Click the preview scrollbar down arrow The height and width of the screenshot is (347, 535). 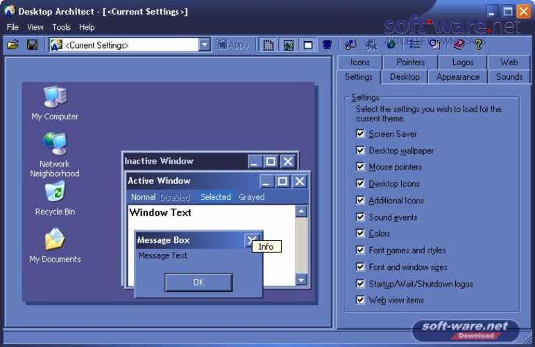tap(301, 280)
